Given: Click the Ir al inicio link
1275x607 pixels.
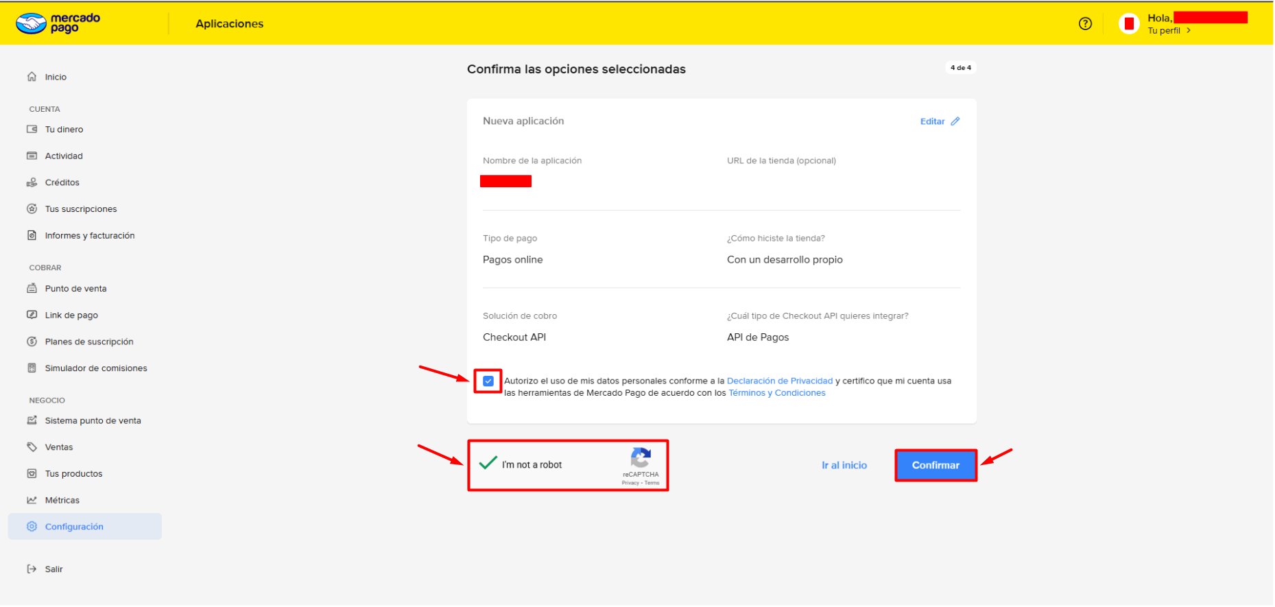Looking at the screenshot, I should [844, 465].
